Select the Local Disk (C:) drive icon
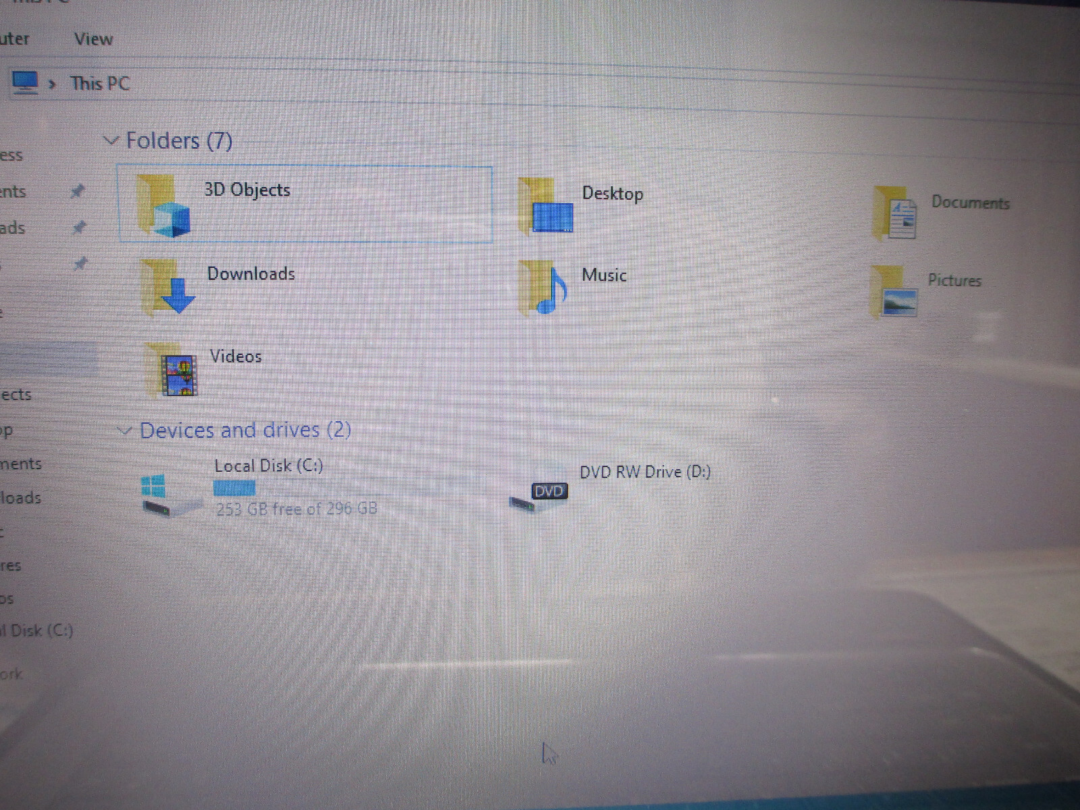The image size is (1080, 810). pos(171,495)
